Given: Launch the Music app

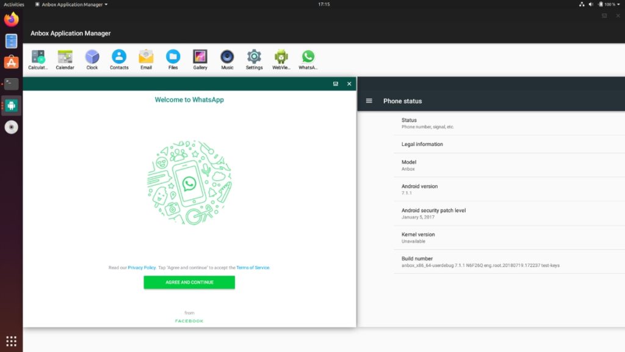Looking at the screenshot, I should 226,58.
